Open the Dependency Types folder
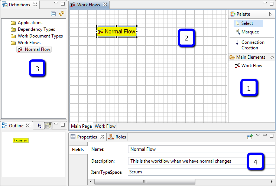Image resolution: width=276 pixels, height=186 pixels. click(36, 29)
